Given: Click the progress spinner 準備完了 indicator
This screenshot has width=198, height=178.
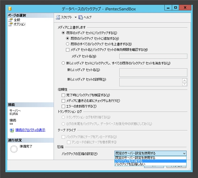Looking at the screenshot, I should pos(14,149).
